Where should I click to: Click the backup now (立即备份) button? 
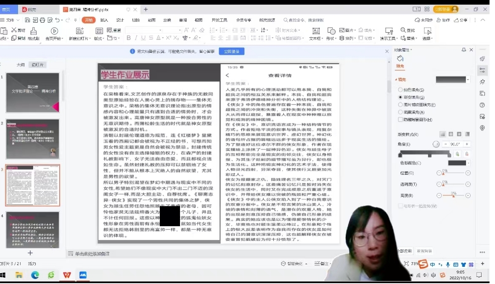click(x=231, y=51)
